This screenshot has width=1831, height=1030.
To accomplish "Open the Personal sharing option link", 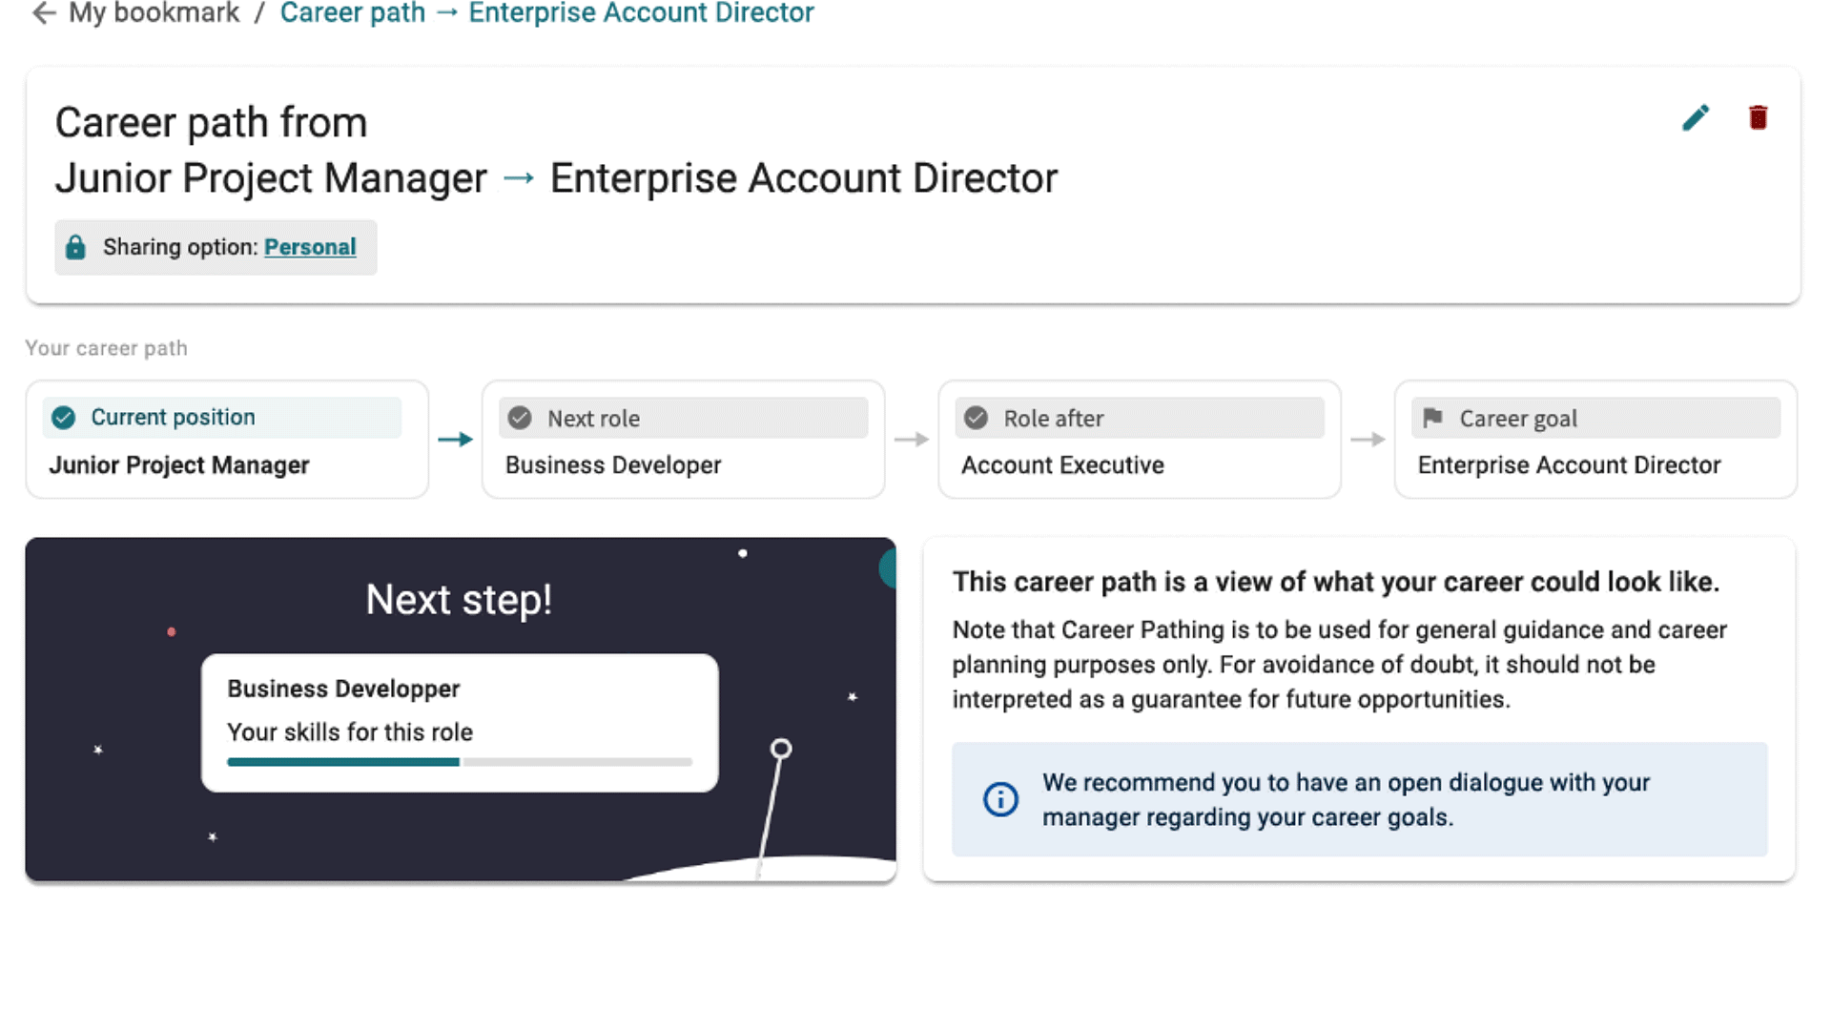I will tap(310, 247).
